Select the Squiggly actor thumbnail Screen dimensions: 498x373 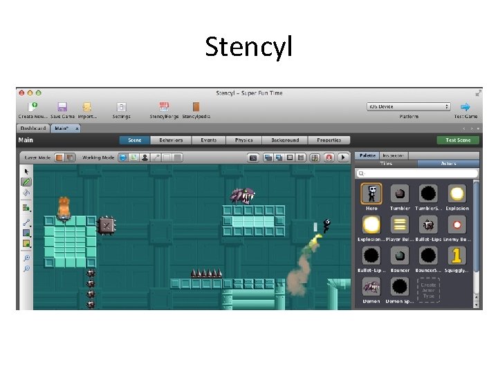pos(457,256)
